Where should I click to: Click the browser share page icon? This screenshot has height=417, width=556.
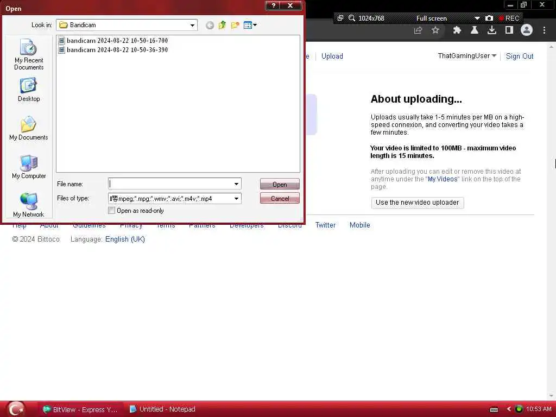tap(418, 30)
